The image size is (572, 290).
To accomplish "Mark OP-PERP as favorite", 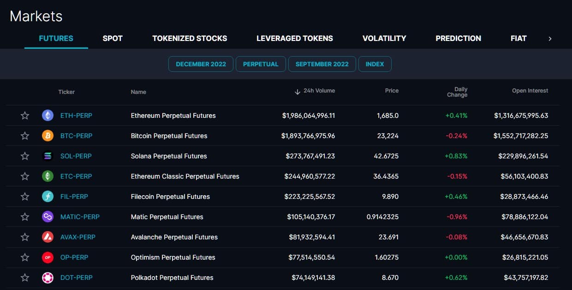I will coord(25,257).
